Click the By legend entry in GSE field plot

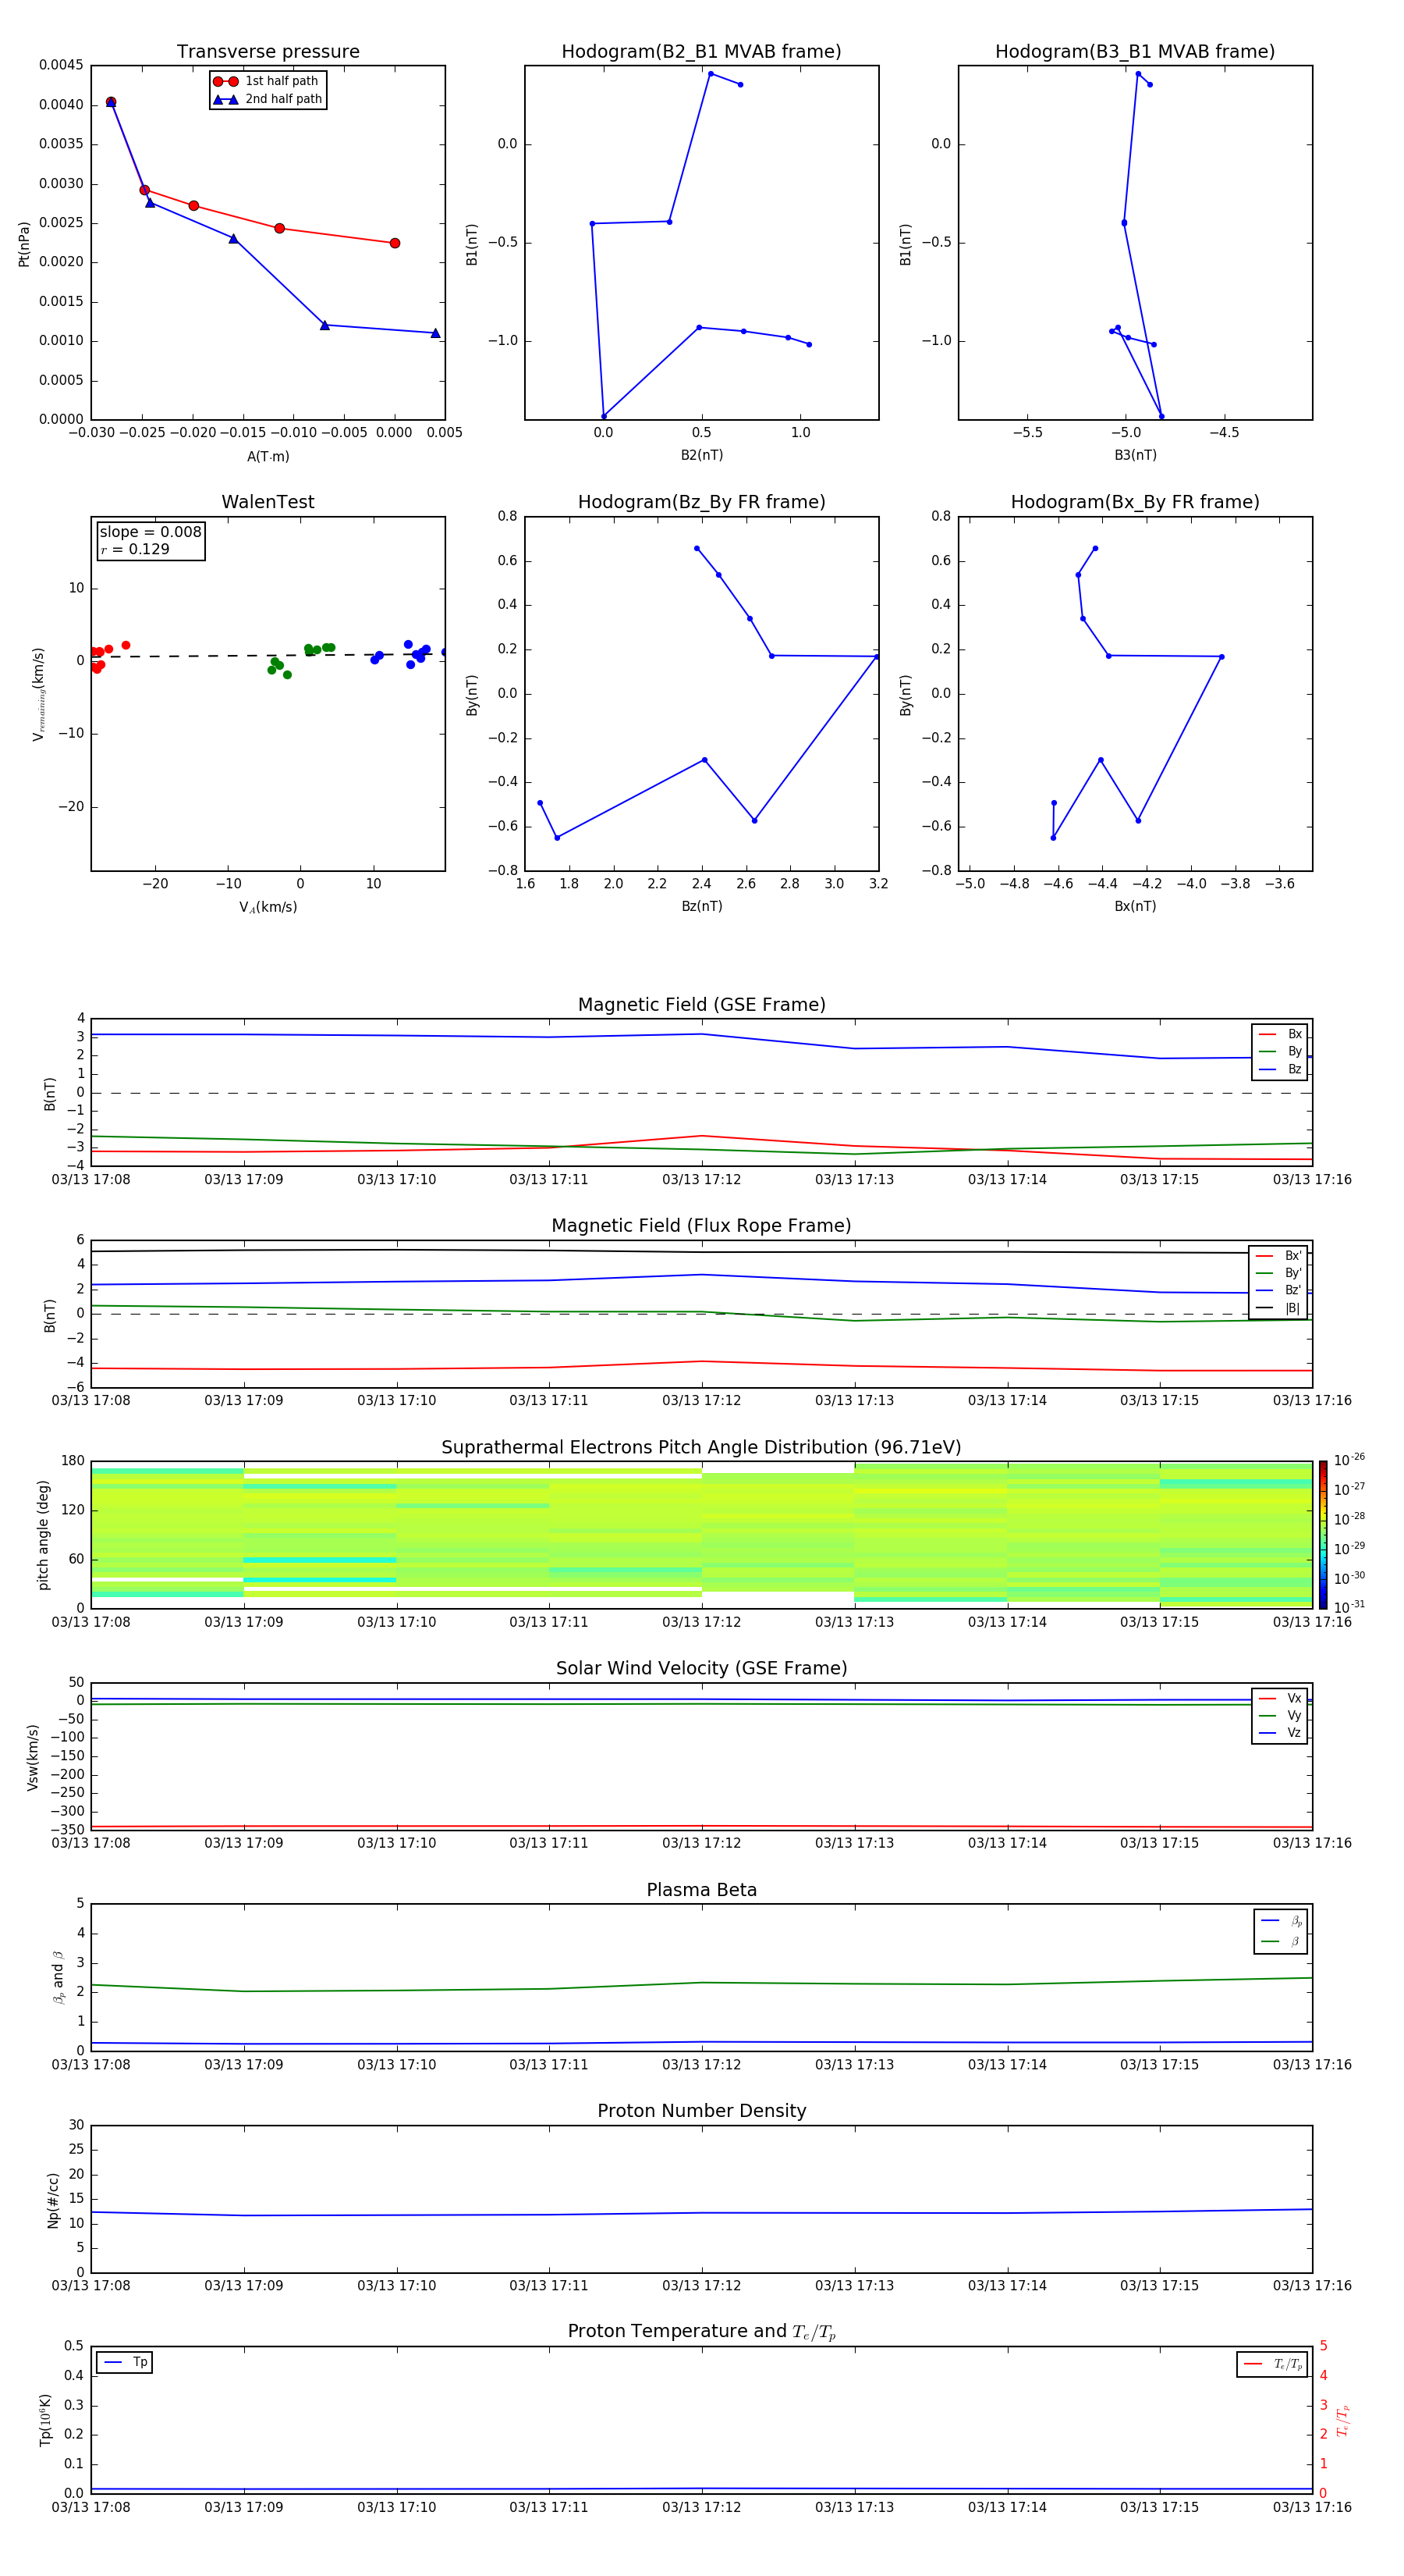(x=1280, y=1051)
